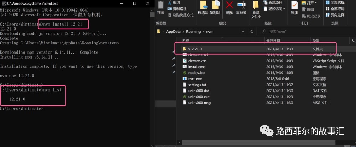
Task: Open the Easy access dropdown
Action: tap(274, 9)
